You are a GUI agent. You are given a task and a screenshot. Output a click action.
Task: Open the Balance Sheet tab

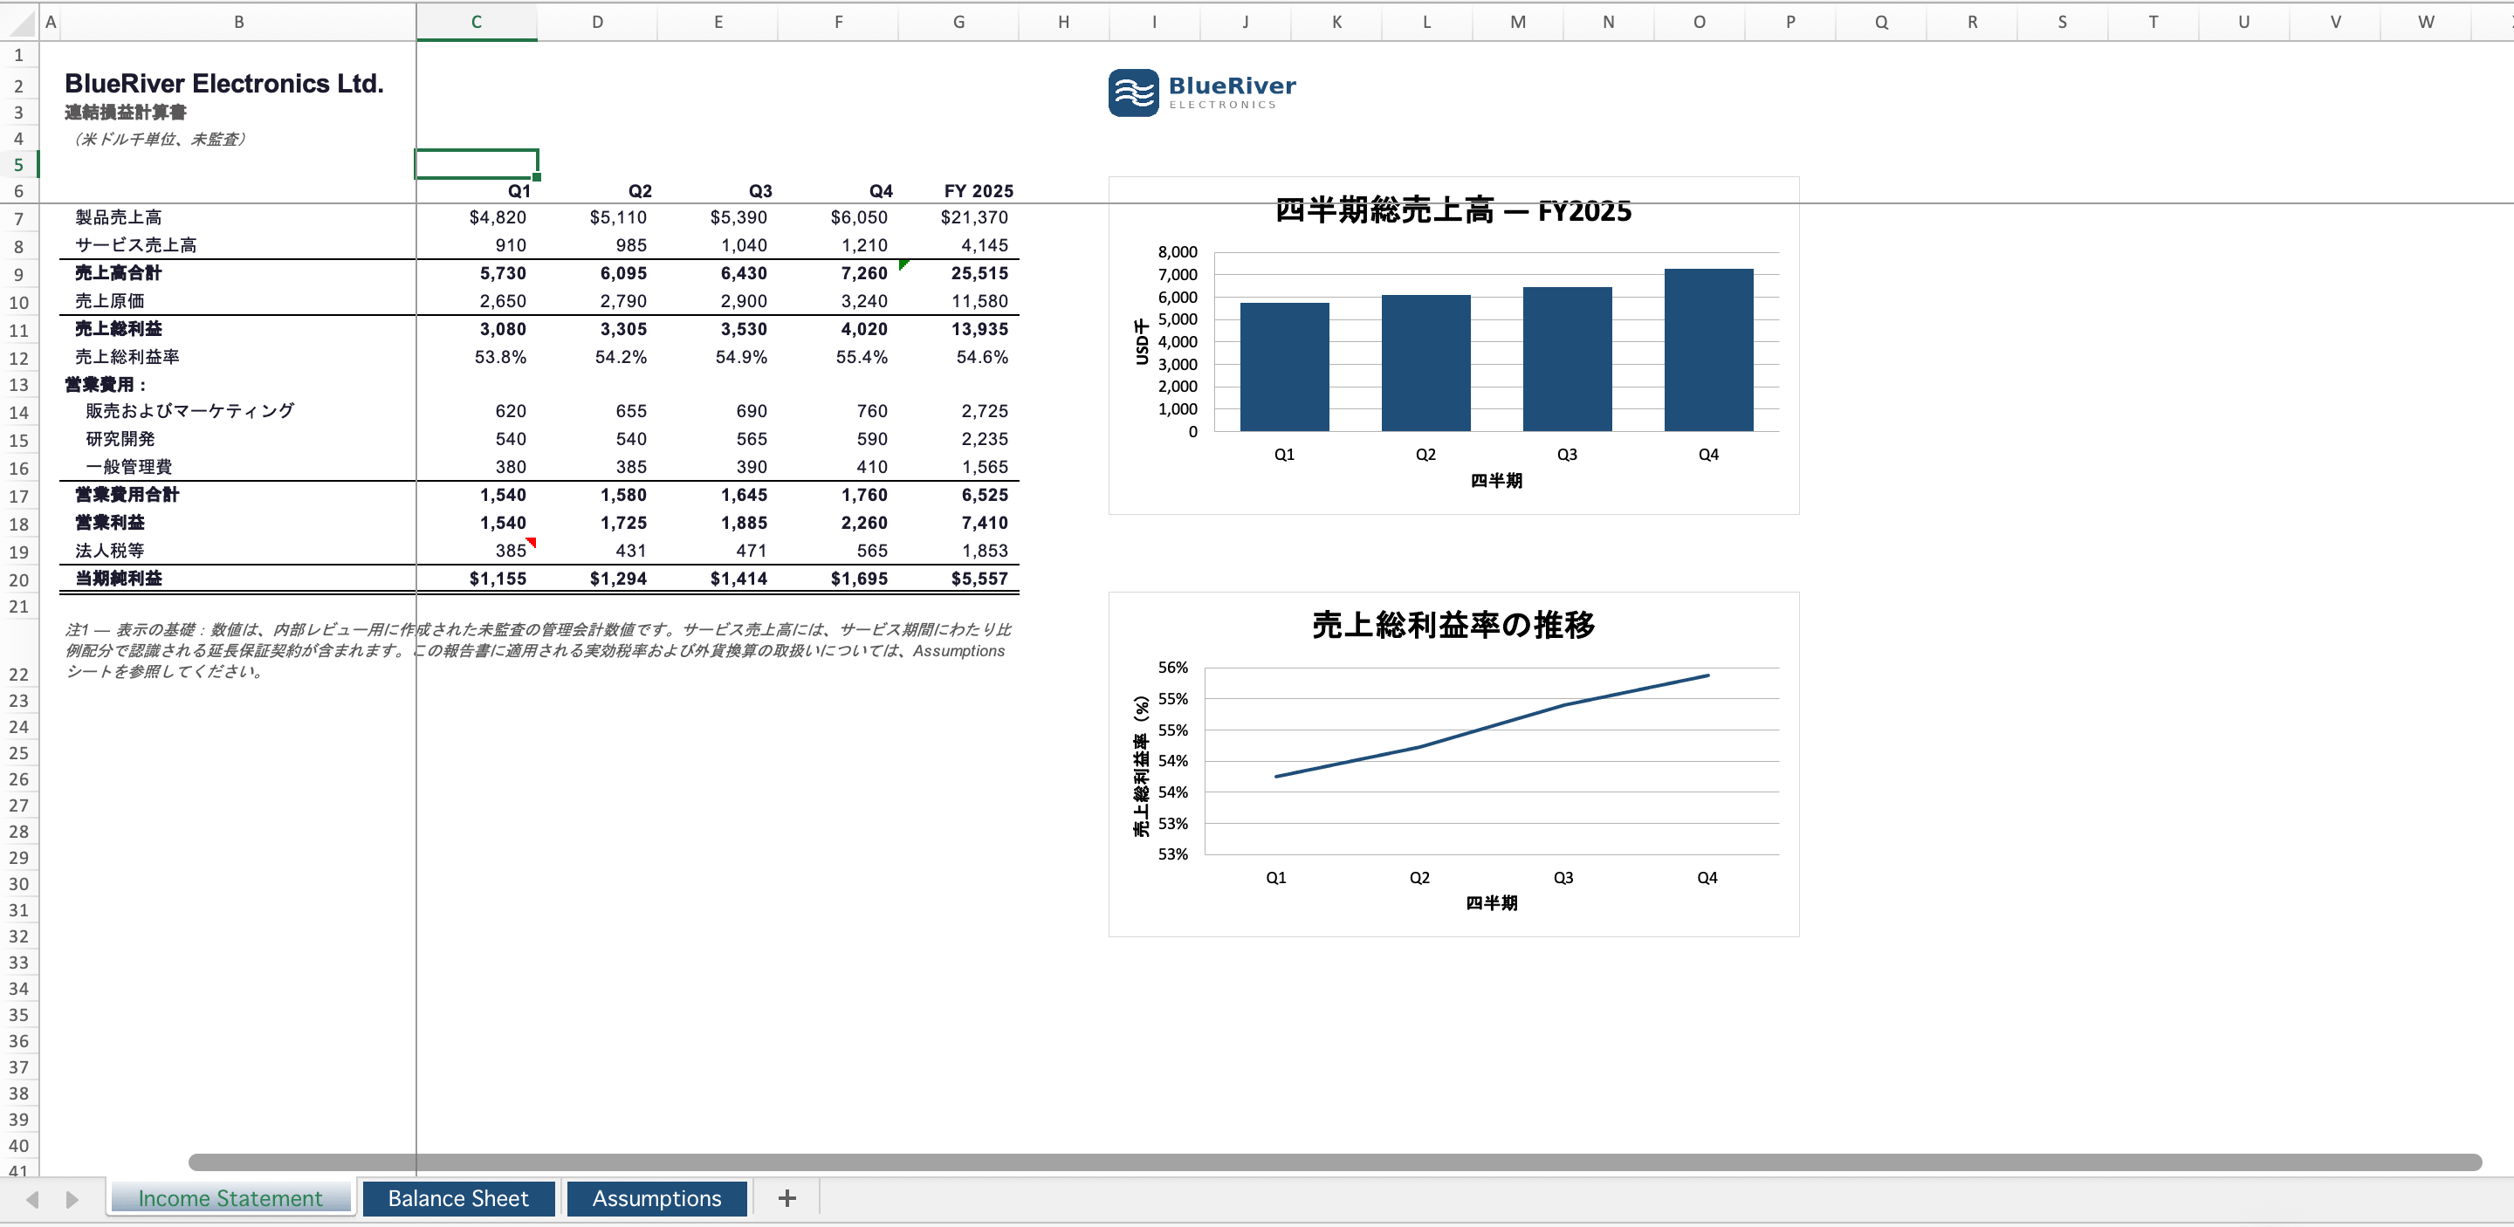[457, 1197]
